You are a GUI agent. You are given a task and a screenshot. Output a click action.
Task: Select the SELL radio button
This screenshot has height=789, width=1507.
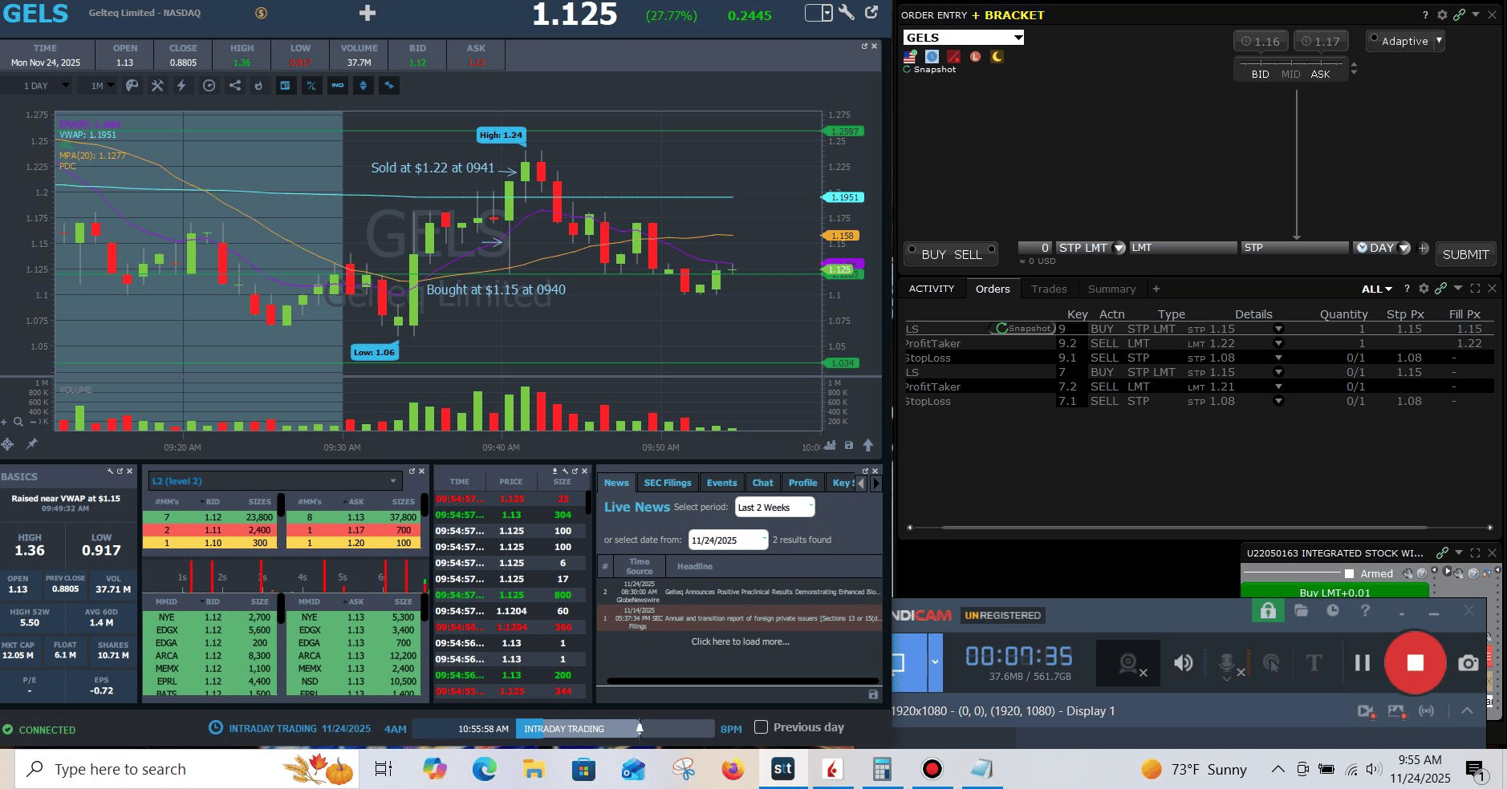992,249
